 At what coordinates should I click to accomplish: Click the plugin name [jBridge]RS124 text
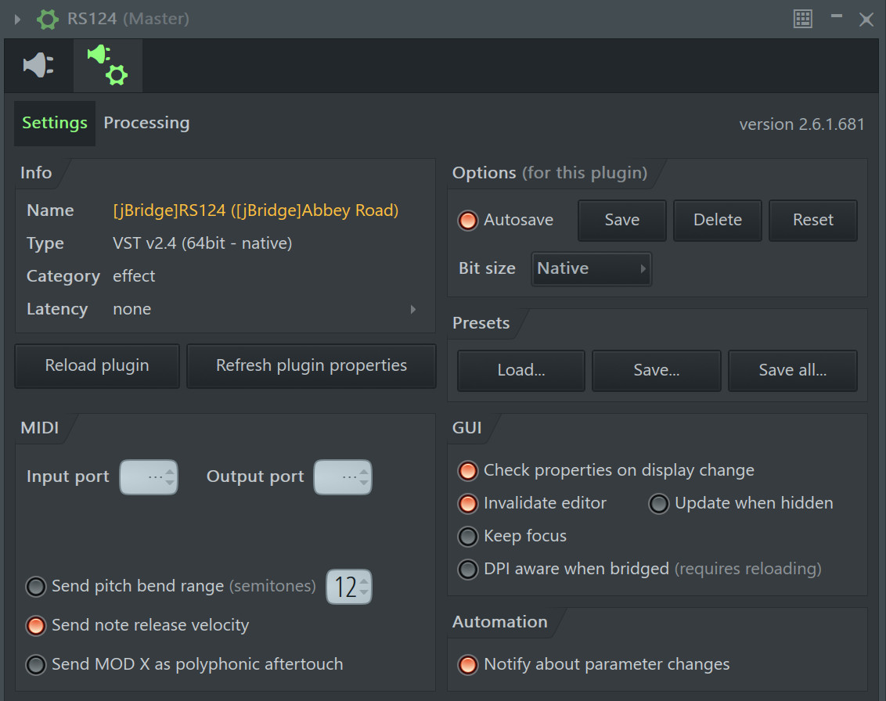tap(255, 210)
